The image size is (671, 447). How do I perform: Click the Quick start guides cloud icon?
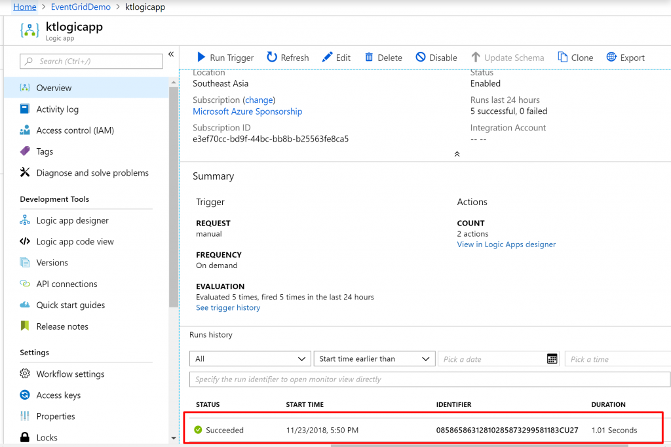click(25, 305)
